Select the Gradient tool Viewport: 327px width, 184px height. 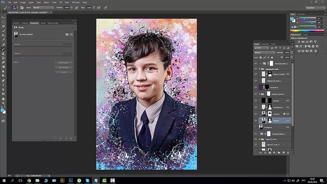tap(3, 67)
